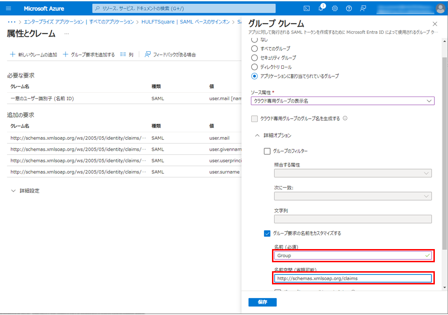448x315 pixels.
Task: Select the すべてのグループ radio button
Action: (x=255, y=48)
